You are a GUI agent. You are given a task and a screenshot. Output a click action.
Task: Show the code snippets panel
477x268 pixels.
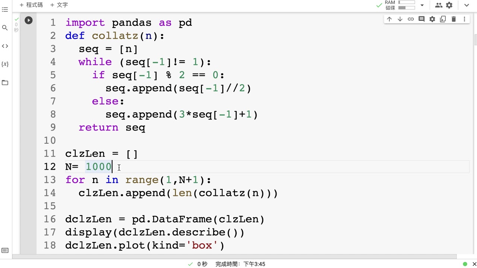[5, 46]
